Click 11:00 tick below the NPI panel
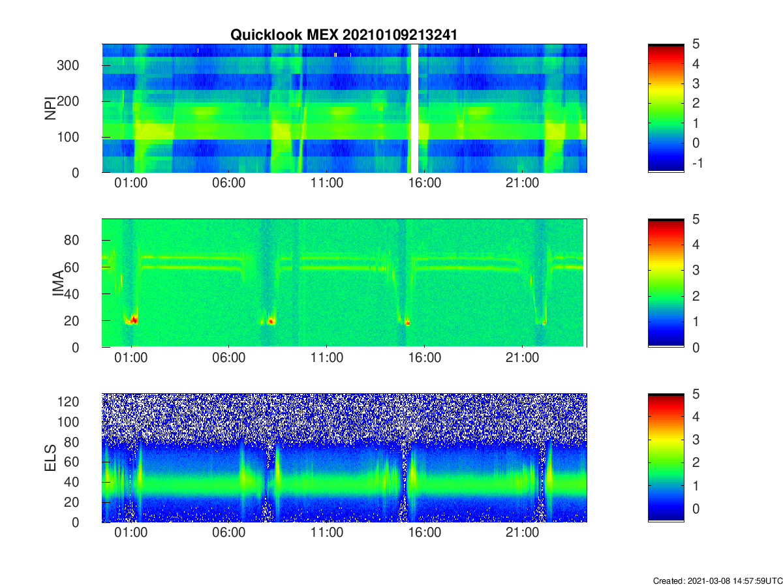 pos(327,183)
